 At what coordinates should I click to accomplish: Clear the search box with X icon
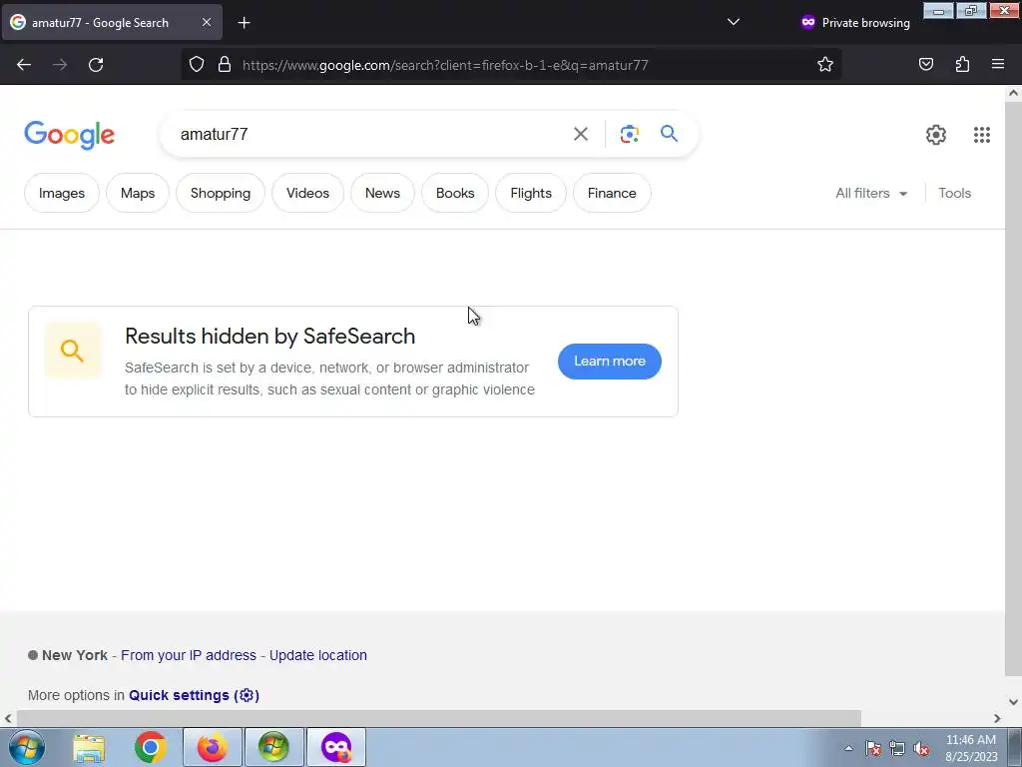pos(580,134)
